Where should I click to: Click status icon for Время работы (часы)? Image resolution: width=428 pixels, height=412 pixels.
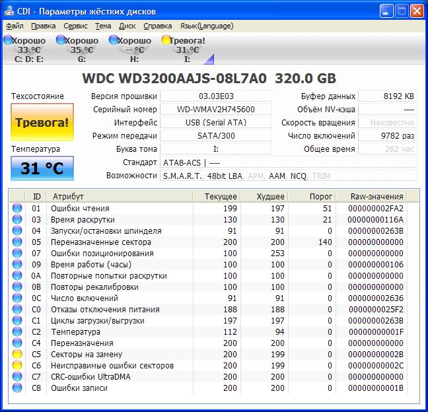[x=17, y=264]
